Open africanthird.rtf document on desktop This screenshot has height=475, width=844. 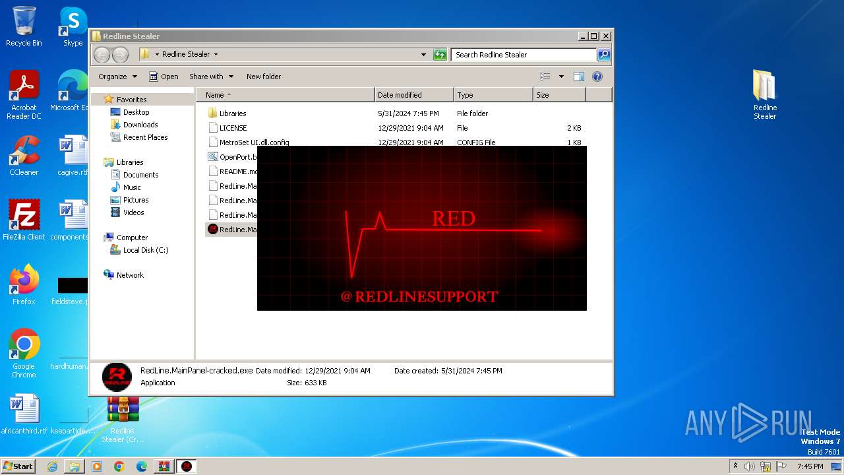(x=24, y=414)
